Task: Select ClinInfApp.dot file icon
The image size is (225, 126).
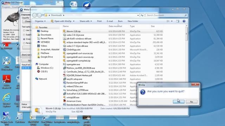Action: 64,50
